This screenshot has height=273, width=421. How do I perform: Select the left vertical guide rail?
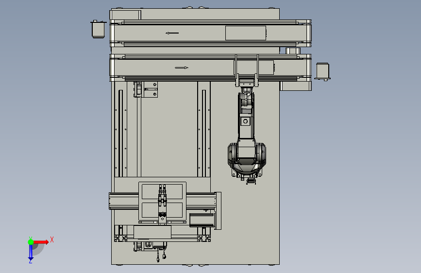coord(120,133)
